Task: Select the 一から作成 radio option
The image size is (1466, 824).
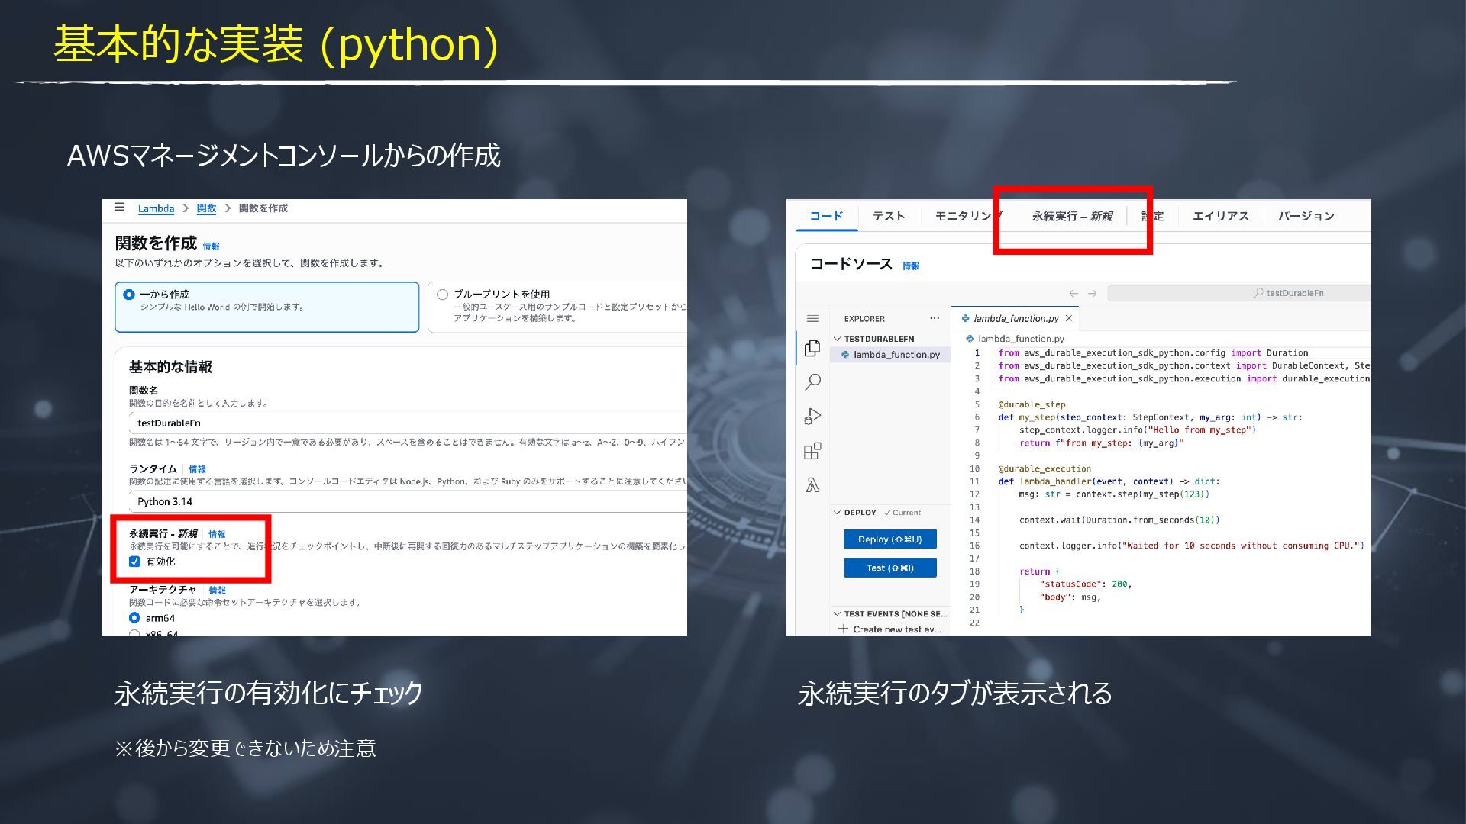Action: click(x=129, y=295)
